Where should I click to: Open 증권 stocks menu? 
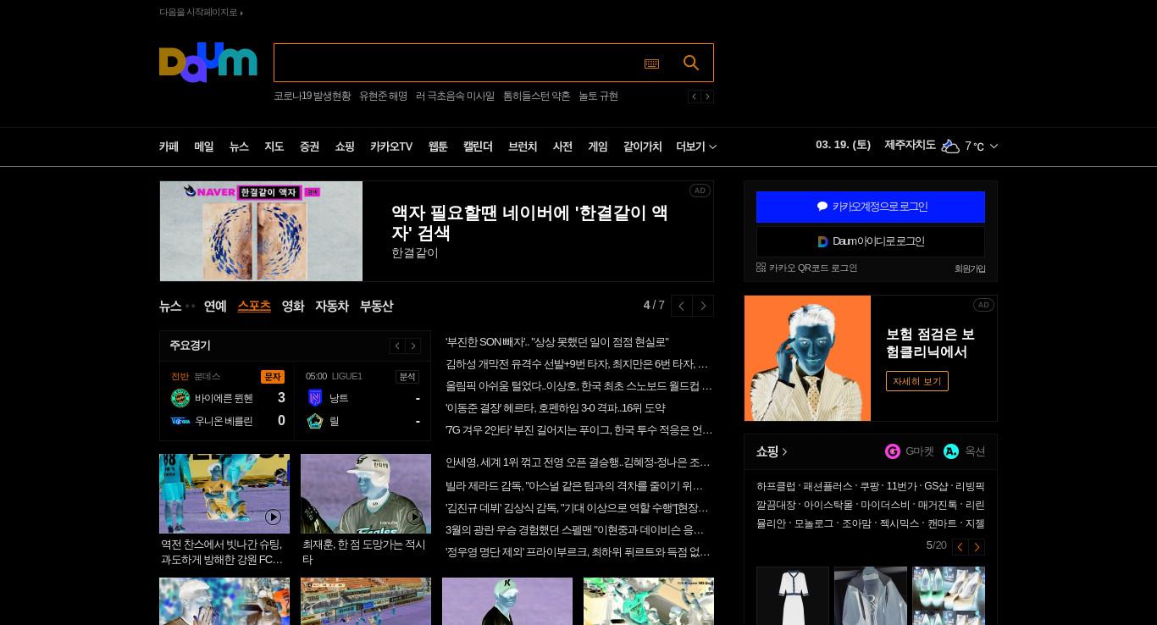pos(309,147)
